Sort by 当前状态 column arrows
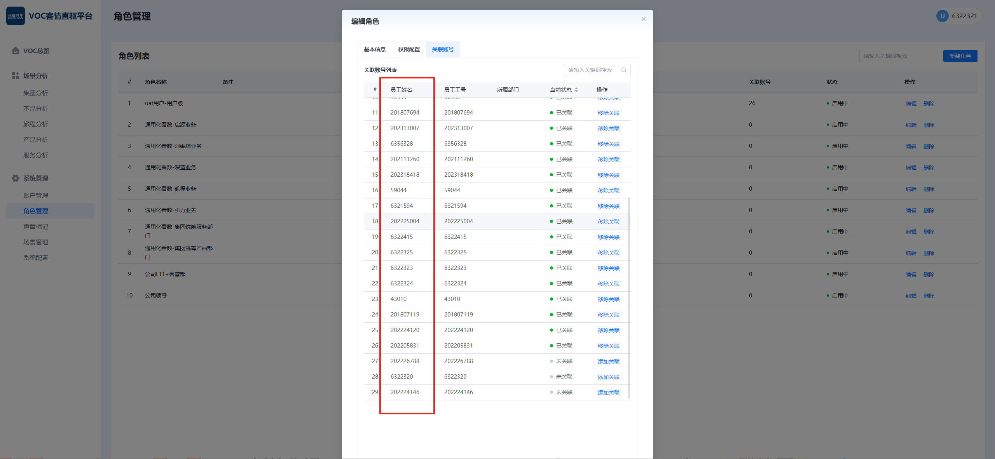The width and height of the screenshot is (995, 459). point(576,90)
